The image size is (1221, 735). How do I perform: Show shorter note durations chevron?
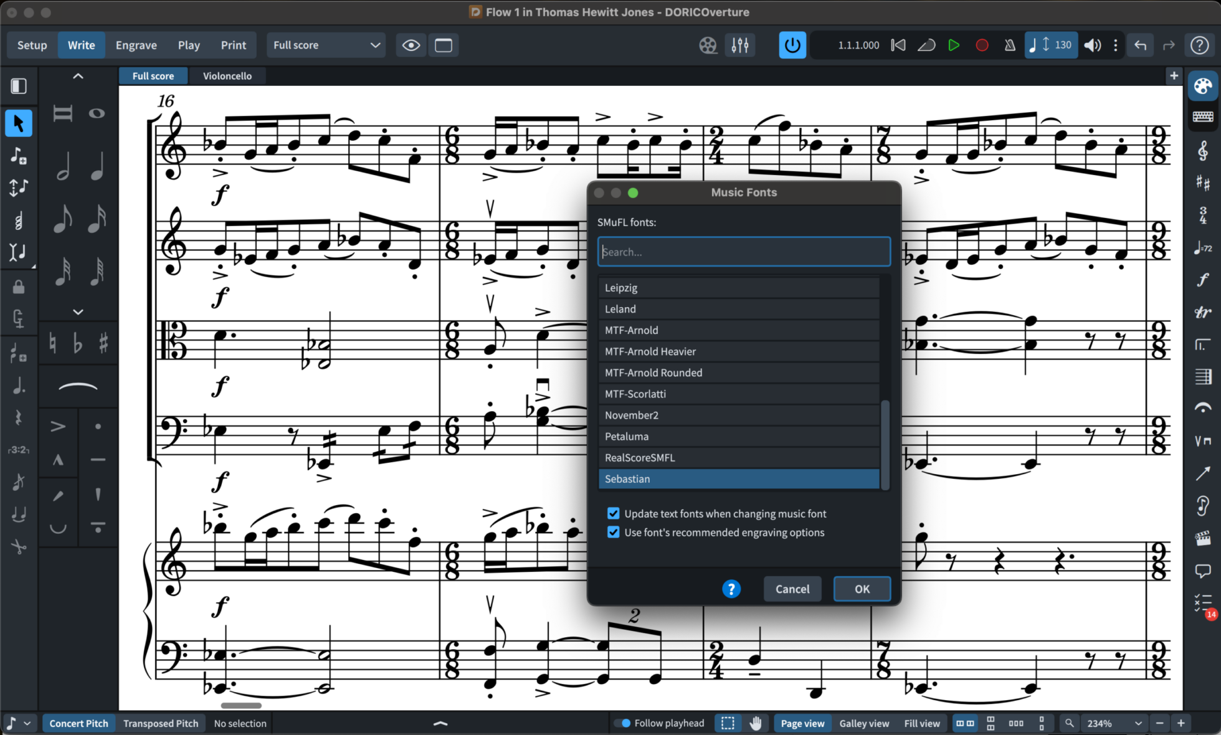click(78, 311)
